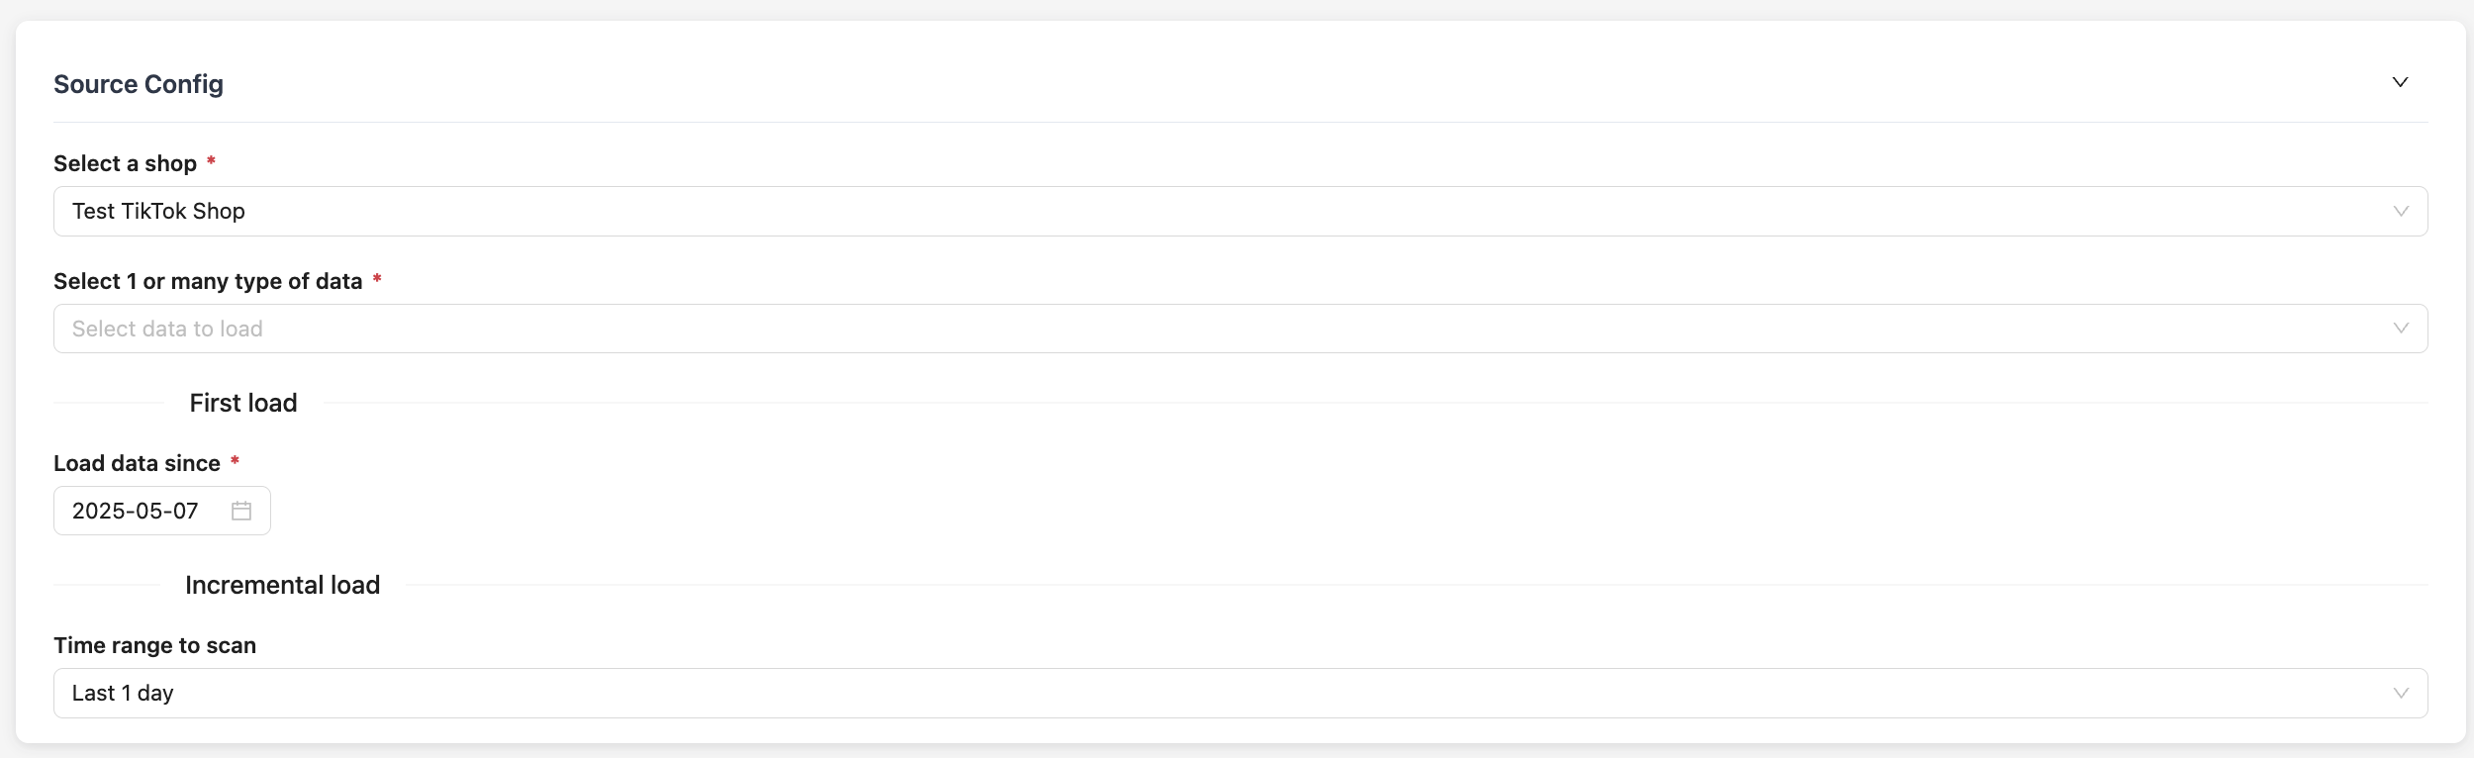
Task: Open the Select a shop dropdown
Action: (1240, 211)
